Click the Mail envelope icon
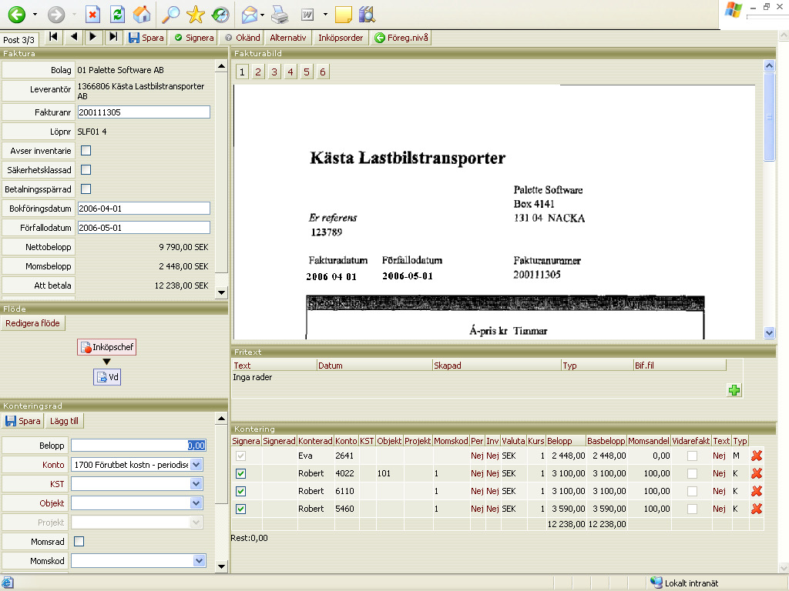This screenshot has height=591, width=789. pos(250,15)
